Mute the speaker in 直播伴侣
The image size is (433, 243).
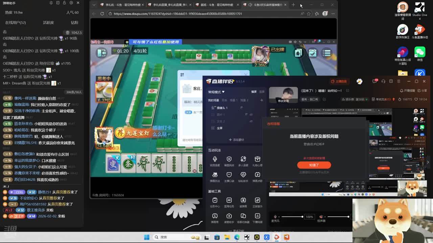click(321, 217)
